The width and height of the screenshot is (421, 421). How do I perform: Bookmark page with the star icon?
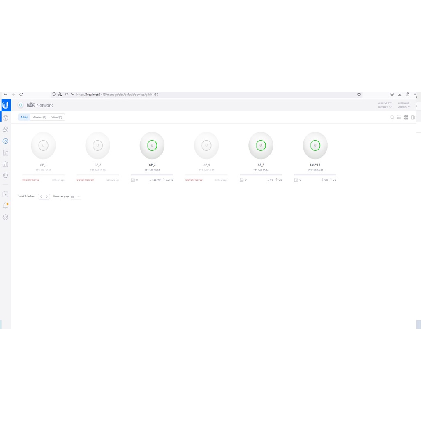pyautogui.click(x=359, y=94)
